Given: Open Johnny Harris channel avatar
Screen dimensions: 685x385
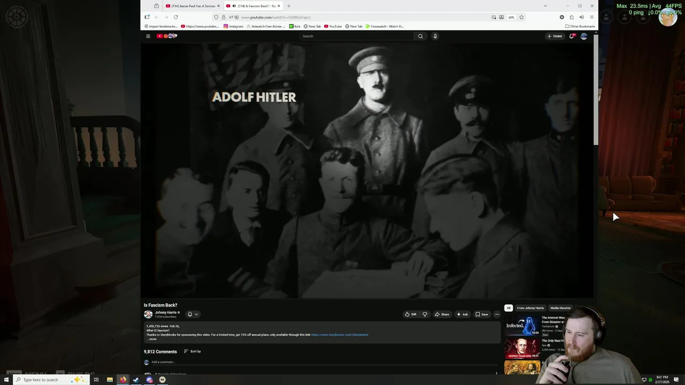Looking at the screenshot, I should pos(148,314).
